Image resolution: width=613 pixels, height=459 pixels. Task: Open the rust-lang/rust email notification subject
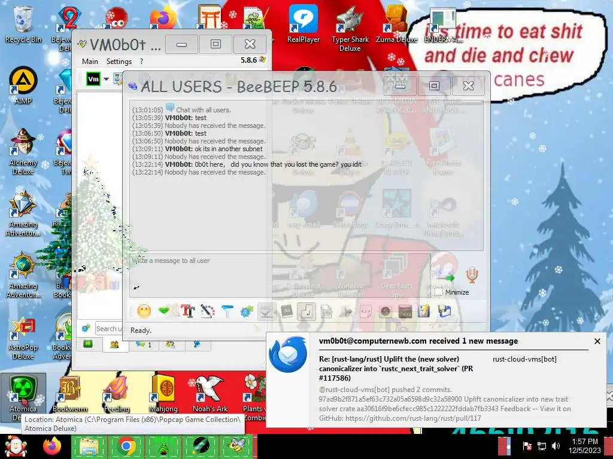pos(396,368)
